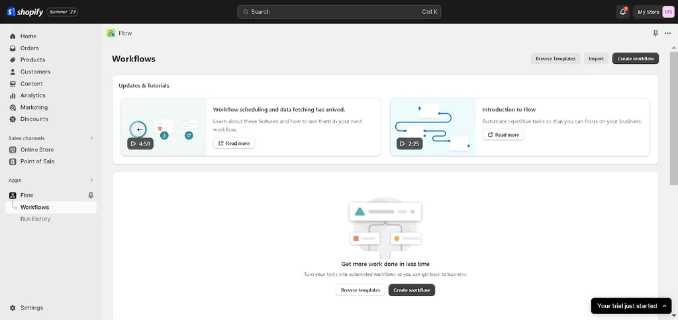
Task: Click the Introduction to Flow thumbnail
Action: (x=433, y=127)
